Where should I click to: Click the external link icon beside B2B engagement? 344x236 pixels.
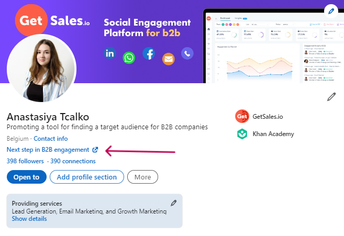[95, 150]
